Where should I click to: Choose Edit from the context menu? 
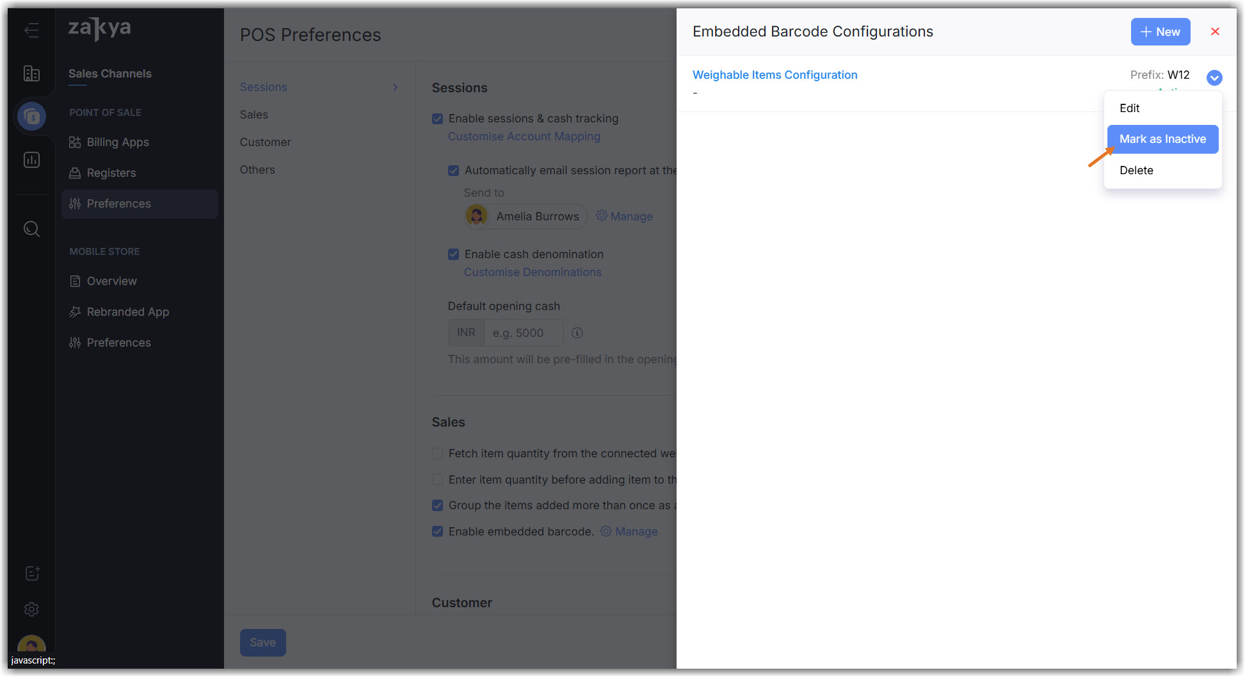point(1129,108)
